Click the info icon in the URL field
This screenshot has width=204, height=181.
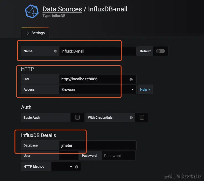click(x=131, y=80)
